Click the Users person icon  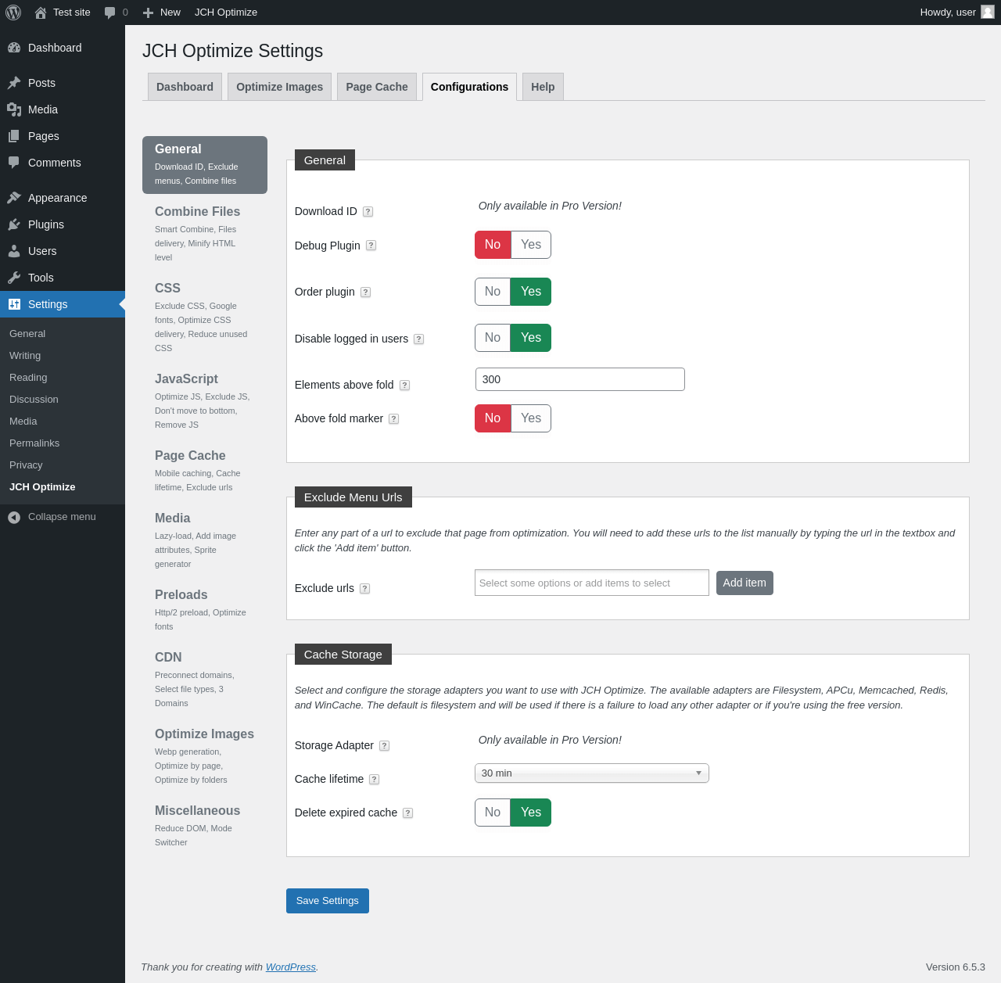coord(14,251)
